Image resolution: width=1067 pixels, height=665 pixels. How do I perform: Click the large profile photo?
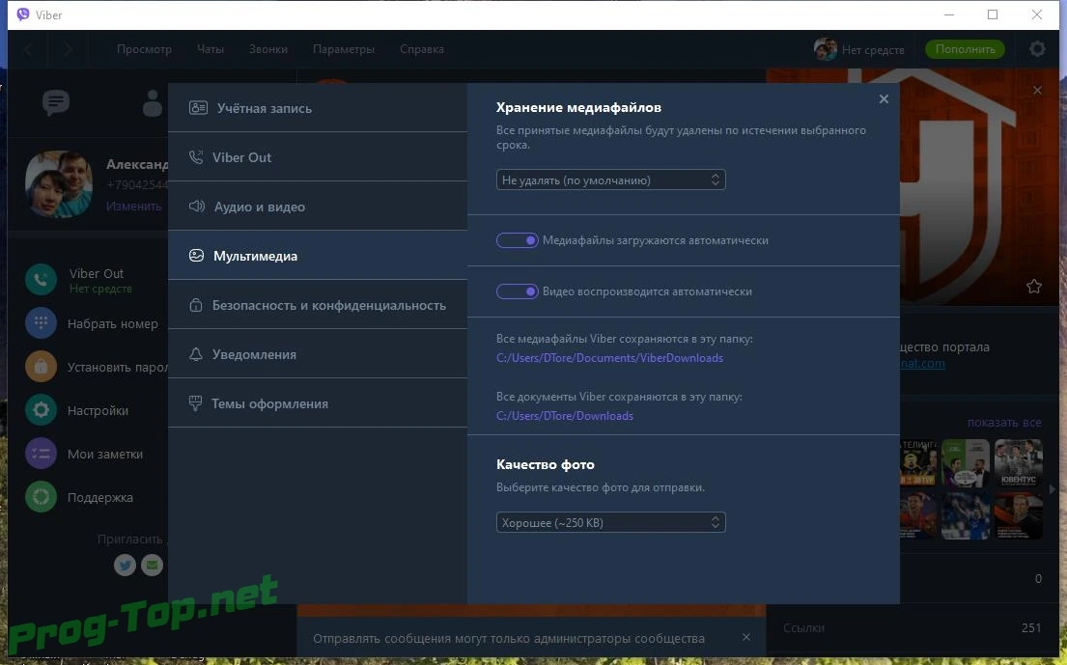coord(59,183)
